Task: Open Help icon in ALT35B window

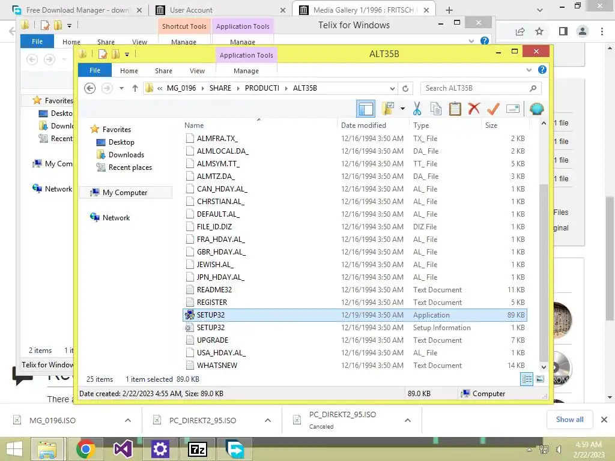Action: [542, 70]
